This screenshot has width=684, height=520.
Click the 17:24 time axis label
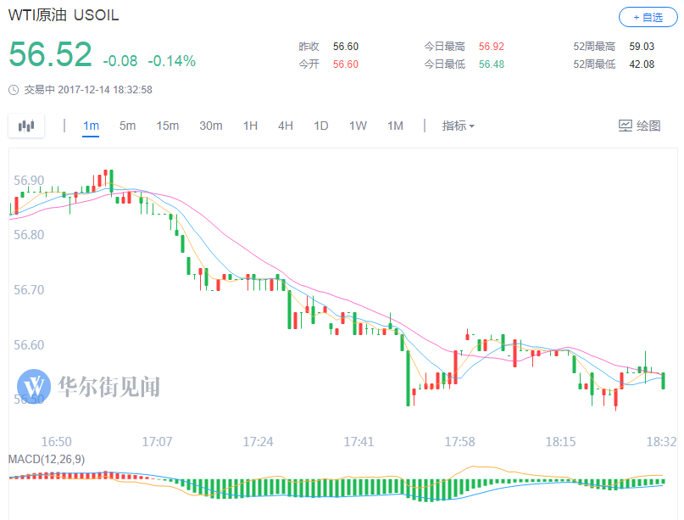click(x=258, y=442)
